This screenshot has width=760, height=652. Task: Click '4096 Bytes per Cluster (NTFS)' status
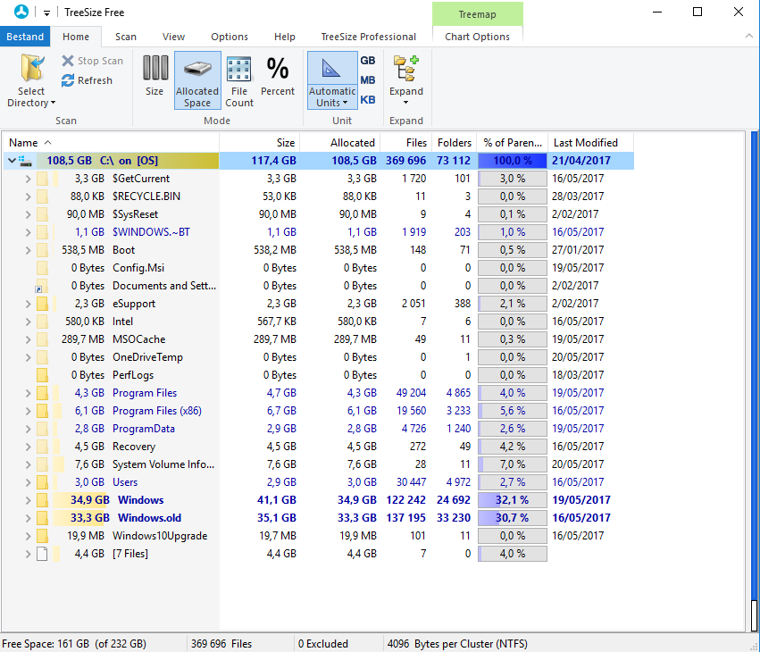coord(457,644)
